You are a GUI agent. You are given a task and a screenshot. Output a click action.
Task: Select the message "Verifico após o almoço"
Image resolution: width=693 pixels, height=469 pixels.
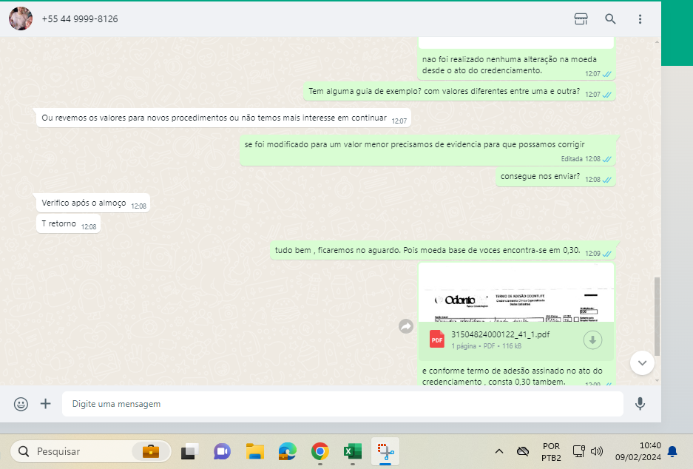[x=92, y=203]
